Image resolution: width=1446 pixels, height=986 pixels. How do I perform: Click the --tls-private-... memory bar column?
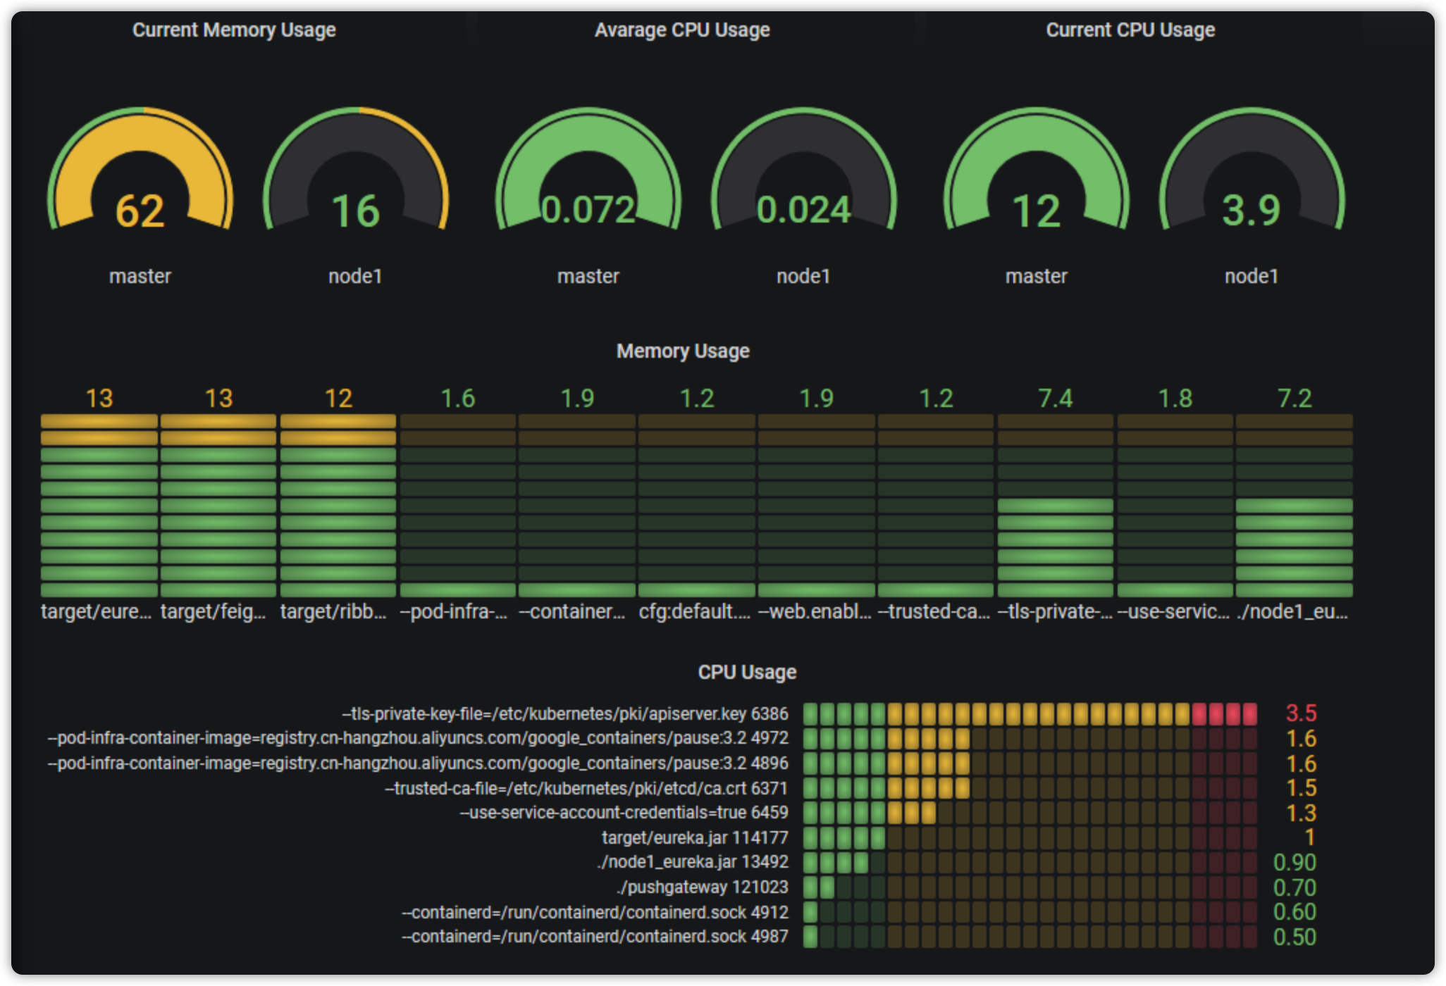click(x=1056, y=506)
